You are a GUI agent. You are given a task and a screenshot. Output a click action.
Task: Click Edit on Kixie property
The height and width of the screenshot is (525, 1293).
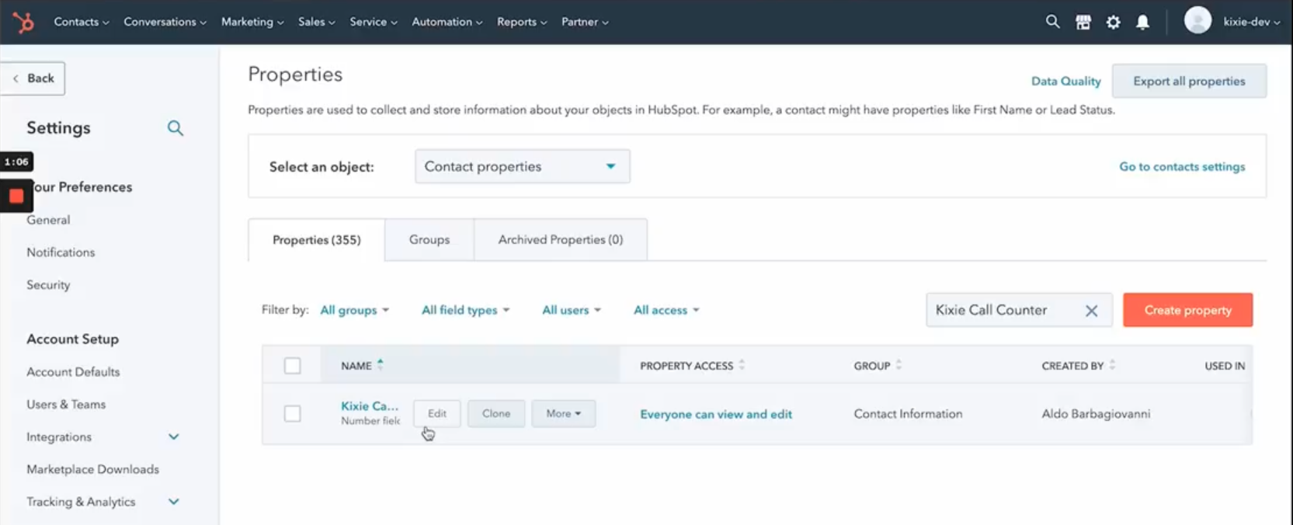[437, 414]
